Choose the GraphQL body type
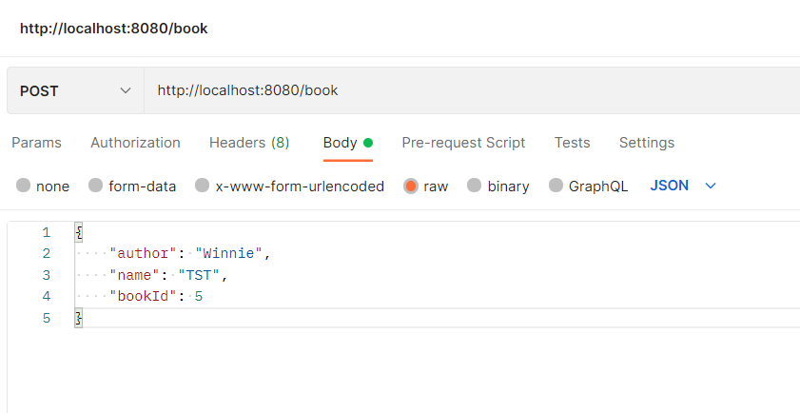Image resolution: width=800 pixels, height=413 pixels. point(556,187)
